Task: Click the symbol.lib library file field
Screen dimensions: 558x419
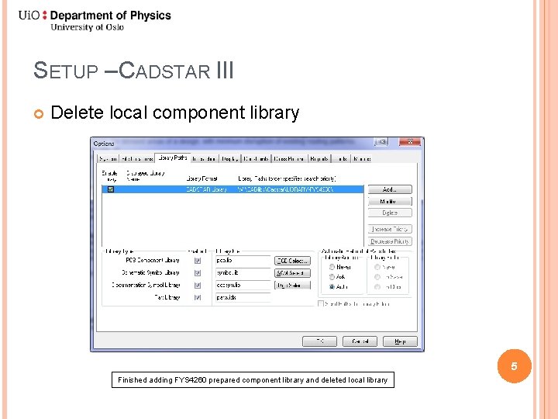Action: (243, 273)
